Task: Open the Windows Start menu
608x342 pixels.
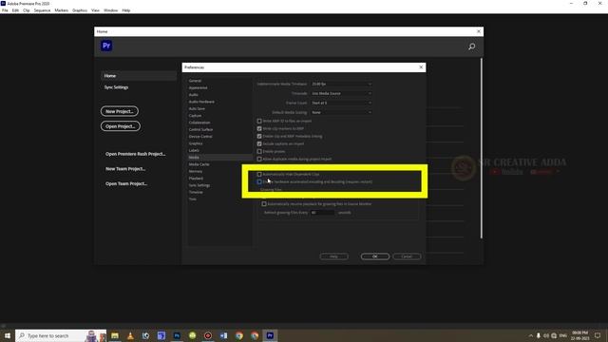Action: tap(8, 335)
